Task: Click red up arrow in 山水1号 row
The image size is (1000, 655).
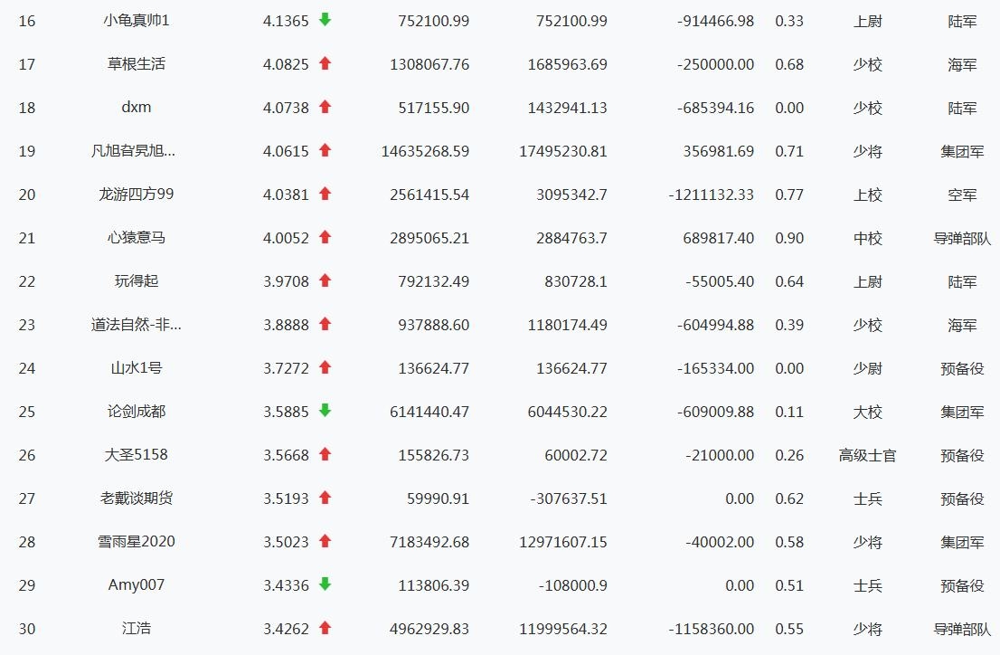Action: point(325,367)
